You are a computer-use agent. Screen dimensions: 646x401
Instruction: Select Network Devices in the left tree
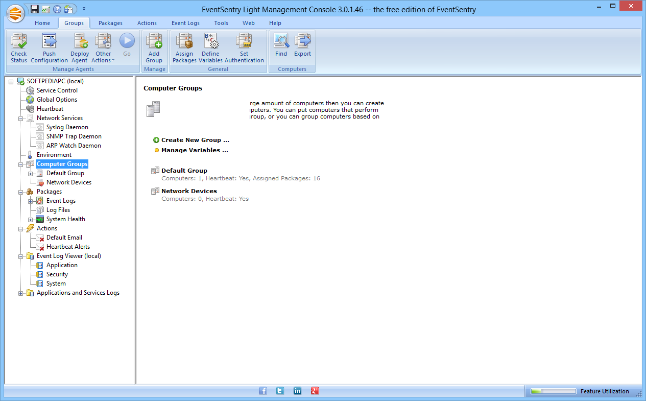coord(69,182)
